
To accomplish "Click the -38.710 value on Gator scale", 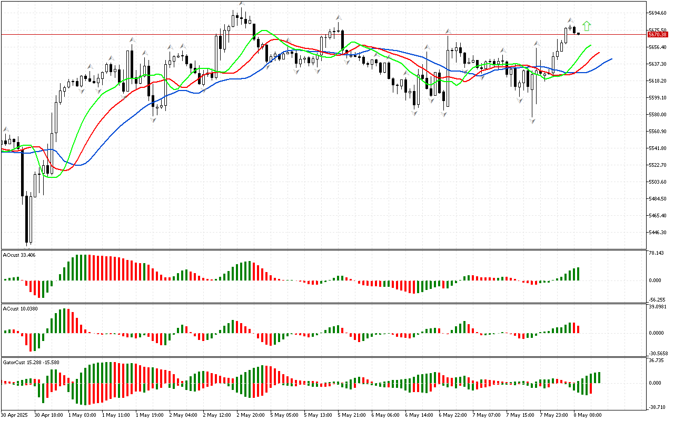I will (657, 407).
